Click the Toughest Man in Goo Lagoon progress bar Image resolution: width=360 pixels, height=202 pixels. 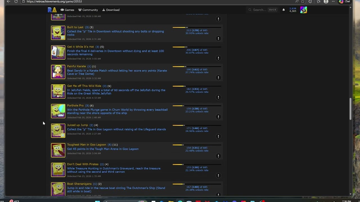point(197,145)
